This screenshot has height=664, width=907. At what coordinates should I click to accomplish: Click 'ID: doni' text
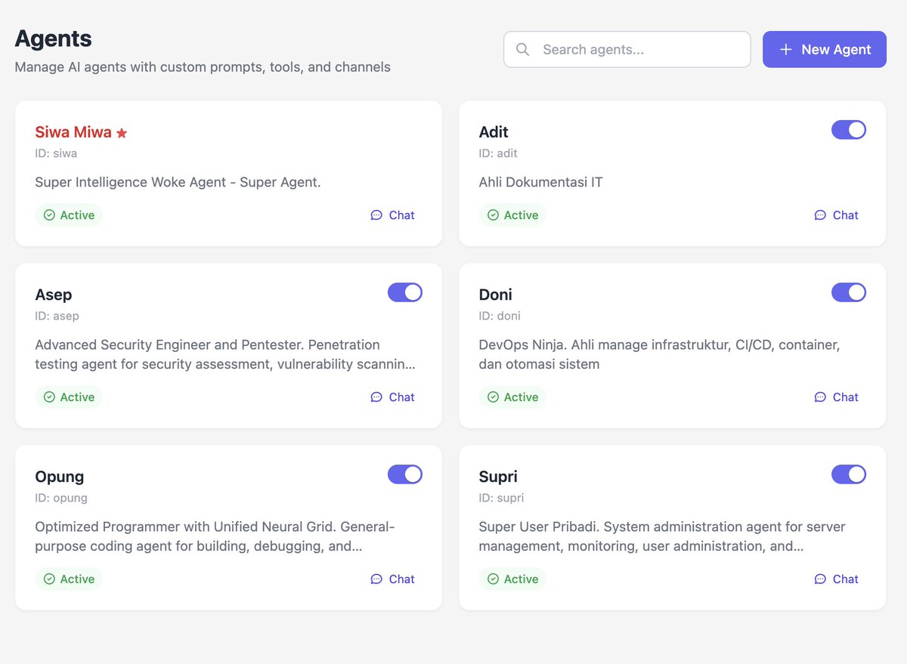click(500, 316)
